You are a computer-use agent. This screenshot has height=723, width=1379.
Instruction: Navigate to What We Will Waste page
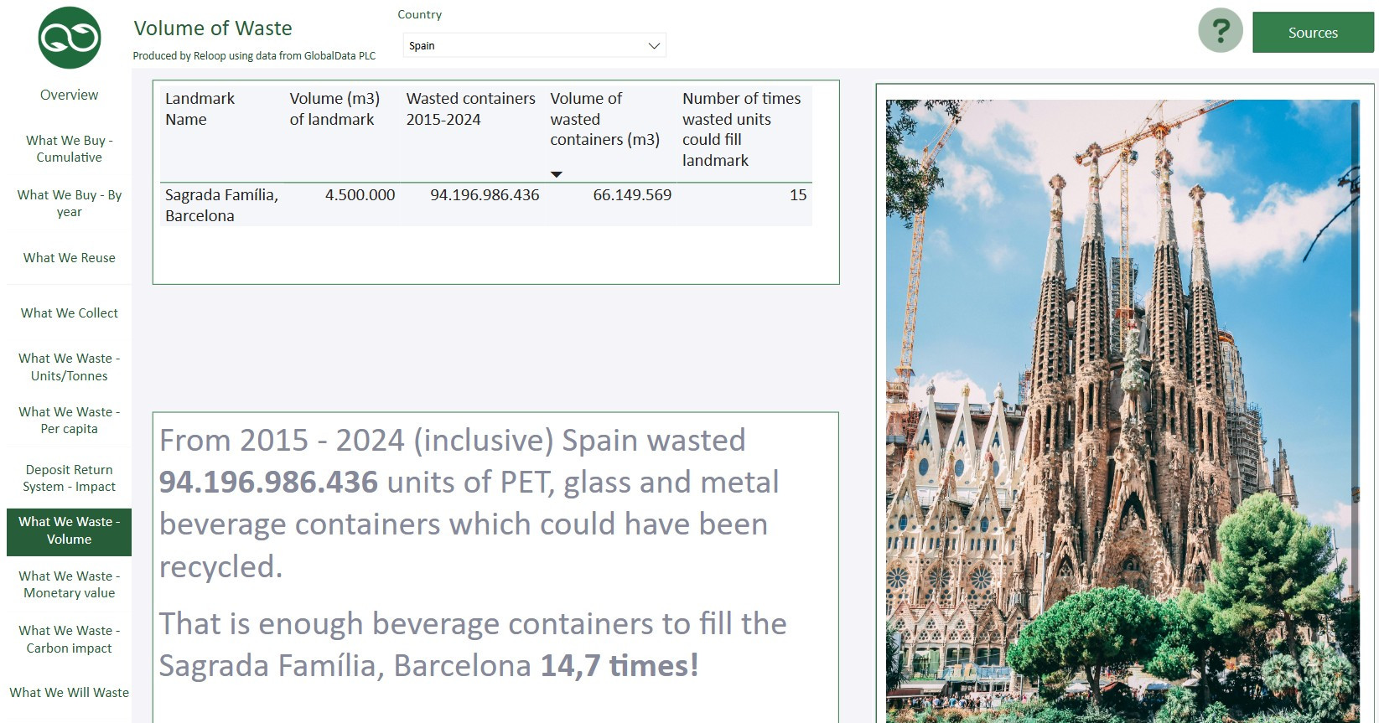click(x=69, y=692)
